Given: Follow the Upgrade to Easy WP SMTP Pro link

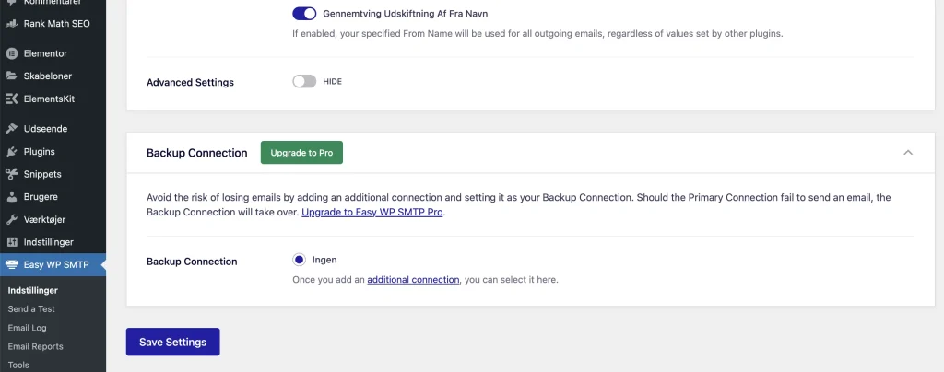Looking at the screenshot, I should pos(372,212).
